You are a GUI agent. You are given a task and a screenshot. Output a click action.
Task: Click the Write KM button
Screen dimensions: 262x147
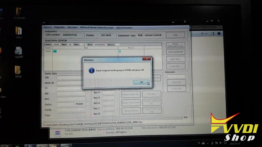[x=176, y=89]
